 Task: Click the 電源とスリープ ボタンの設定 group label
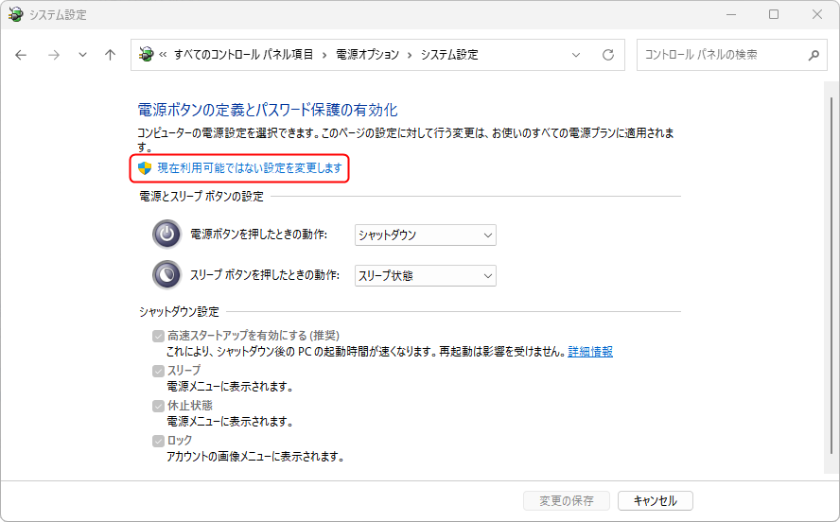tap(201, 197)
